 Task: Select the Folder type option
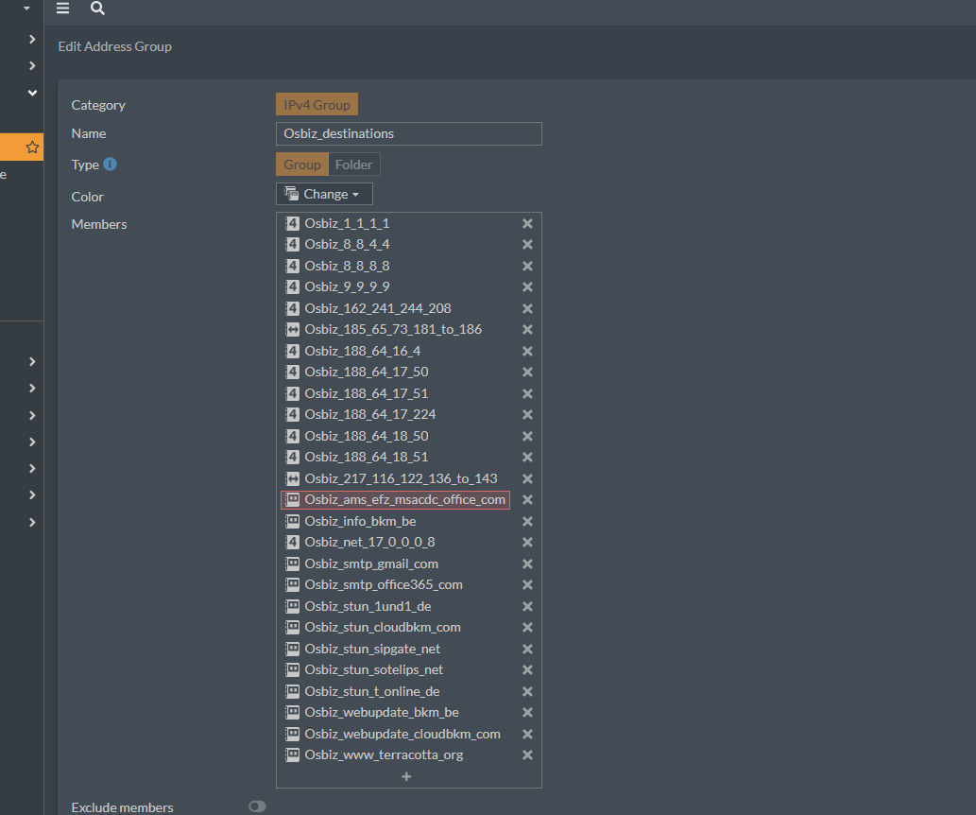(x=353, y=165)
